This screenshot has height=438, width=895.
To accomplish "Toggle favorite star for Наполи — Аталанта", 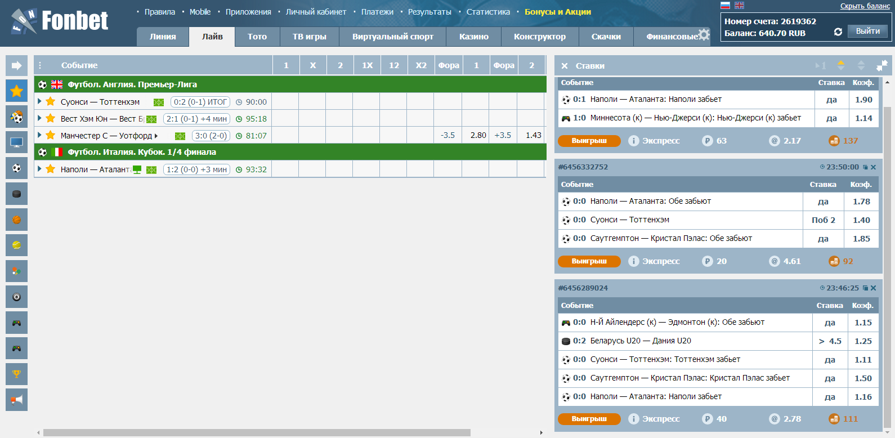I will pyautogui.click(x=50, y=169).
